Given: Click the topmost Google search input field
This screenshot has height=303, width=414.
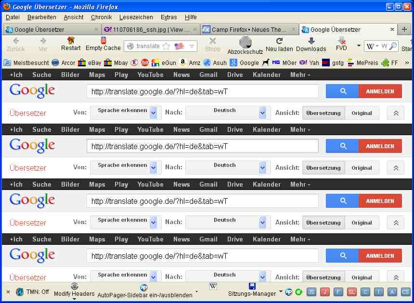Looking at the screenshot, I should point(202,91).
